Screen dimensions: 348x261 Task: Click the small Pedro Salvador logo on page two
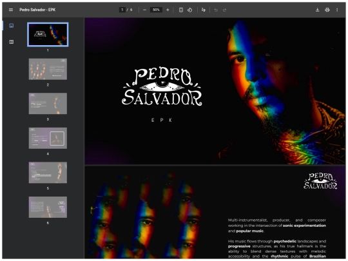tap(320, 181)
